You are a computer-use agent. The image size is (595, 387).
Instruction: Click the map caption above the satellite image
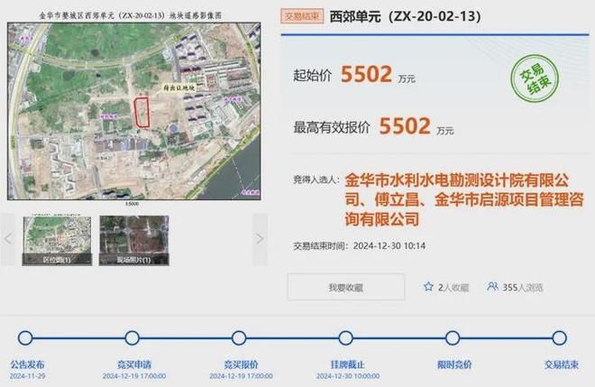click(131, 15)
